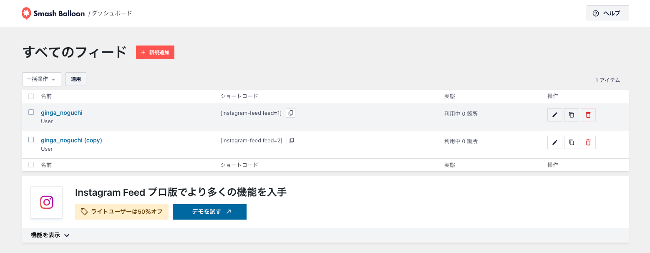
Task: Check the ginga_noguchi feed=1 row checkbox
Action: point(31,112)
